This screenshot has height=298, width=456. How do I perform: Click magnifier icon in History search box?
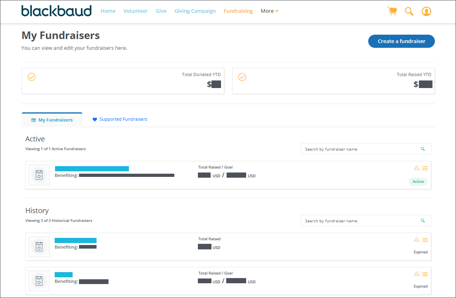click(423, 221)
